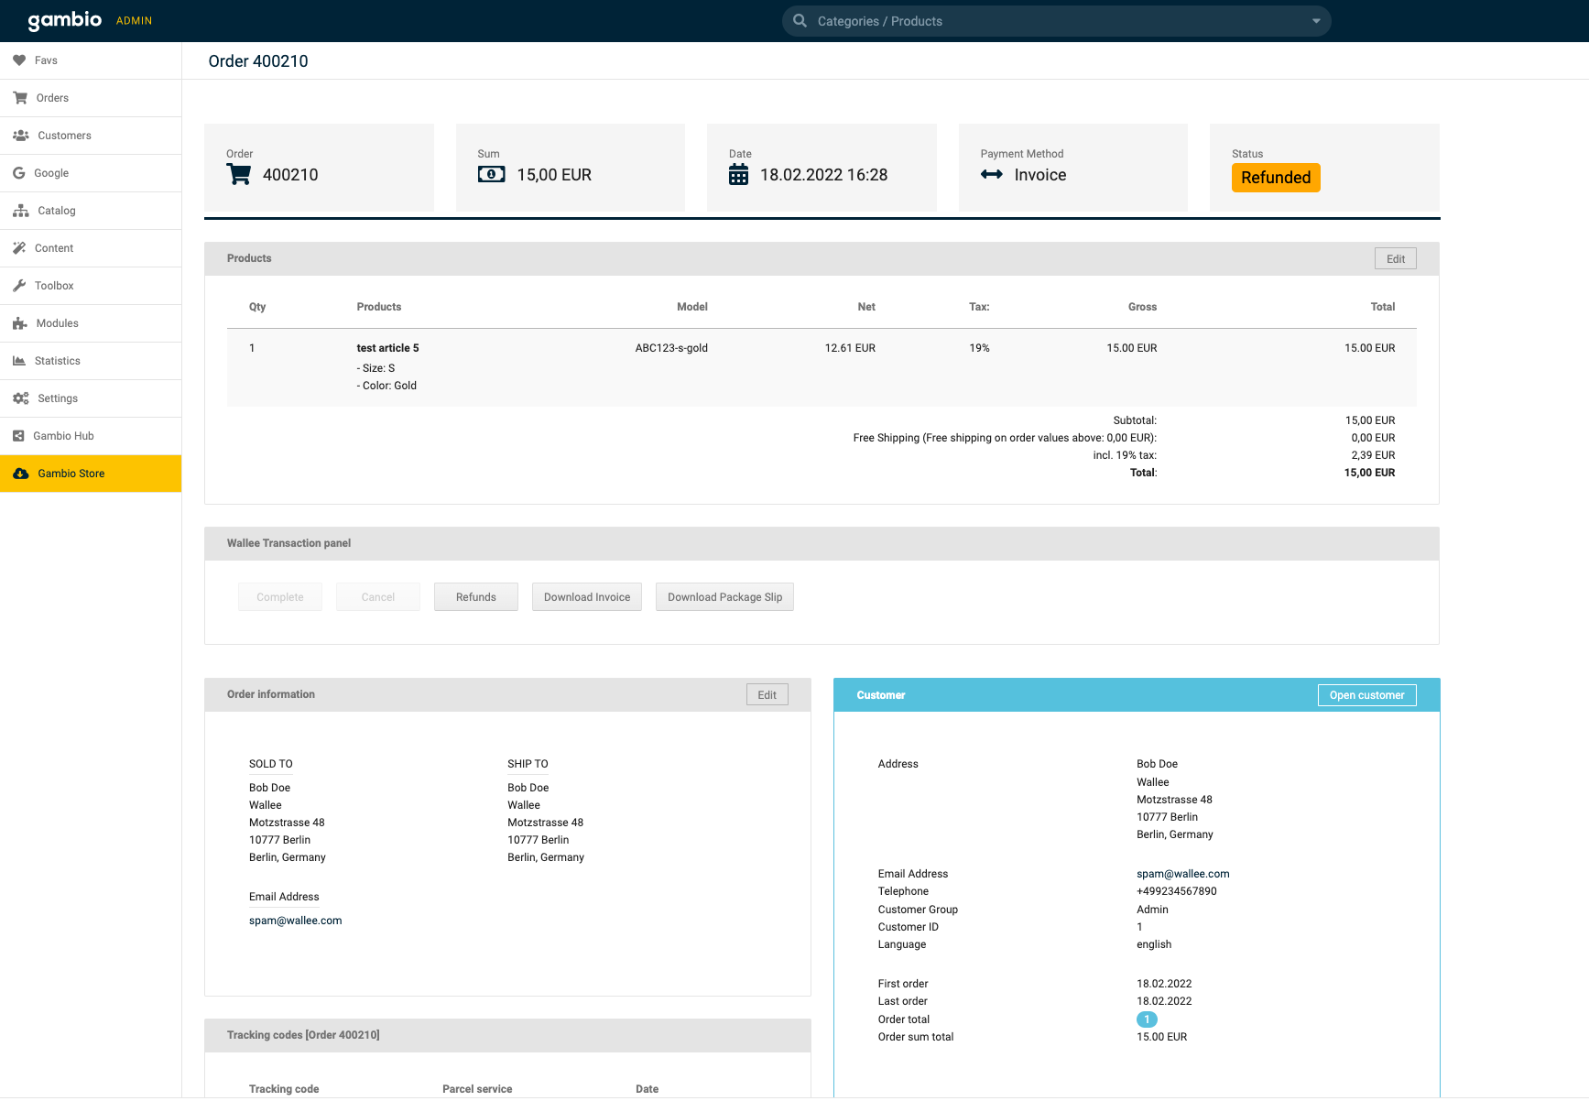The height and width of the screenshot is (1101, 1589).
Task: Click the Catalog sitemap icon
Action: [x=20, y=211]
